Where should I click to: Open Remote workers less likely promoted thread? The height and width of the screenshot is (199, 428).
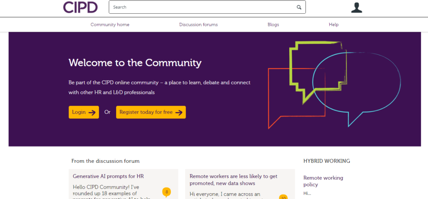233,180
